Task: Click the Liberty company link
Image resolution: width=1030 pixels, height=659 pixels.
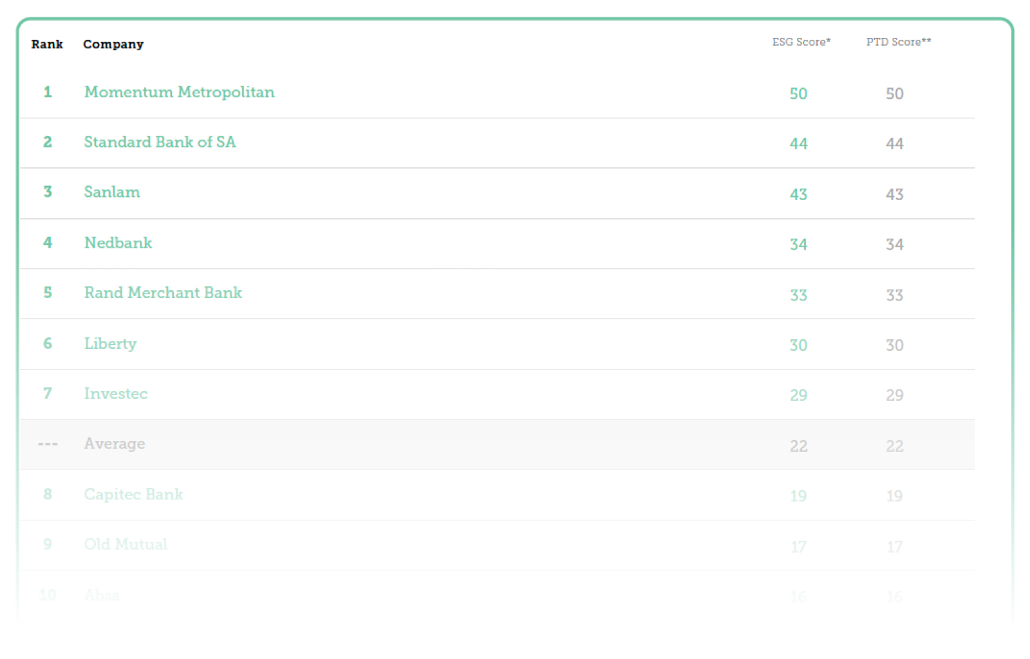Action: [110, 344]
